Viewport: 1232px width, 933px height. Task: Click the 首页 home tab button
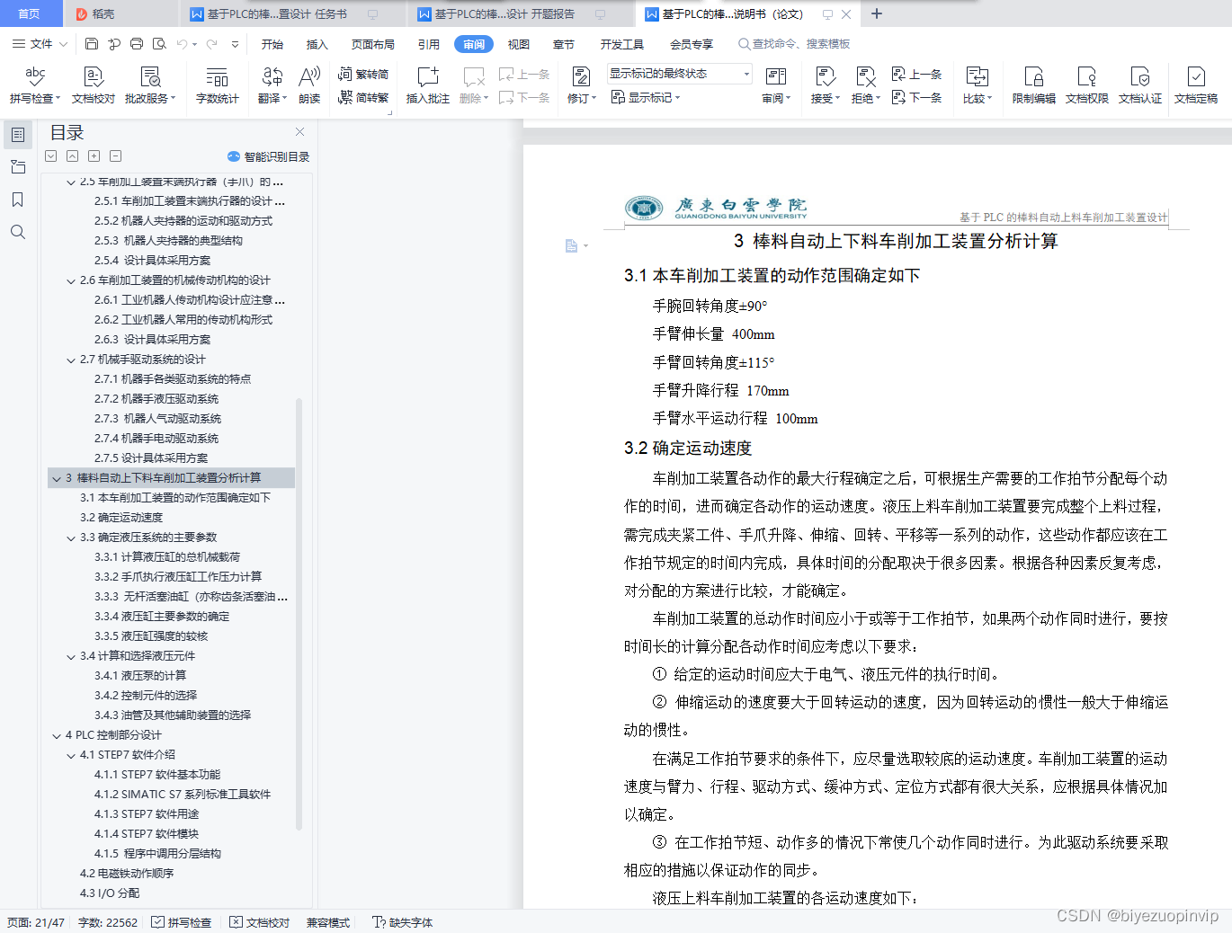(30, 13)
